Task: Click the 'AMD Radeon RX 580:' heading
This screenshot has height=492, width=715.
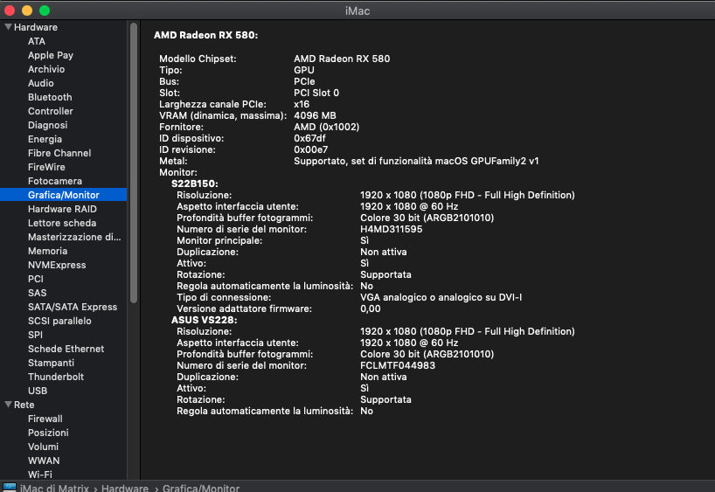Action: 205,35
